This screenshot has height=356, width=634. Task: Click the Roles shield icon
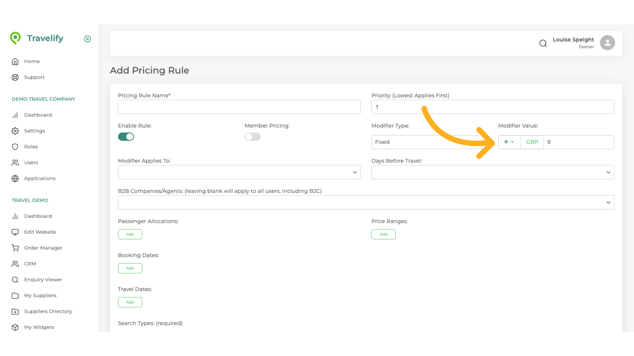click(x=15, y=147)
